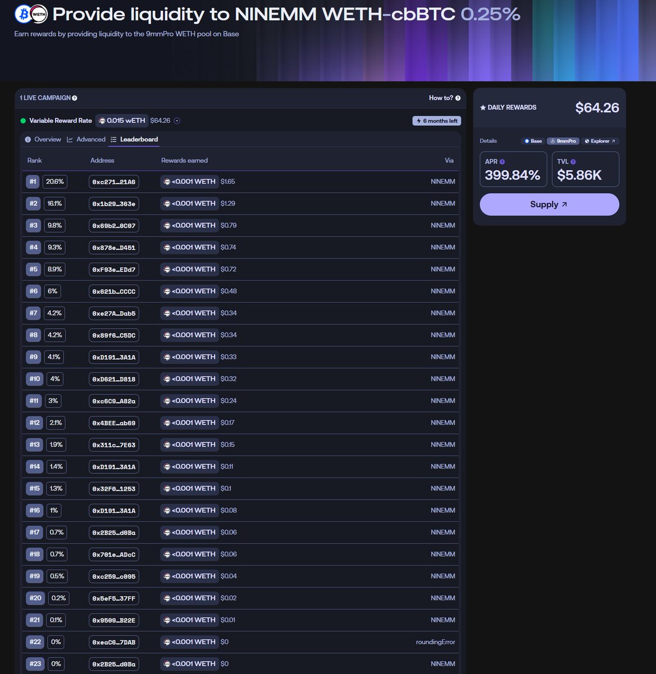Click address 0x878e_D451

114,247
